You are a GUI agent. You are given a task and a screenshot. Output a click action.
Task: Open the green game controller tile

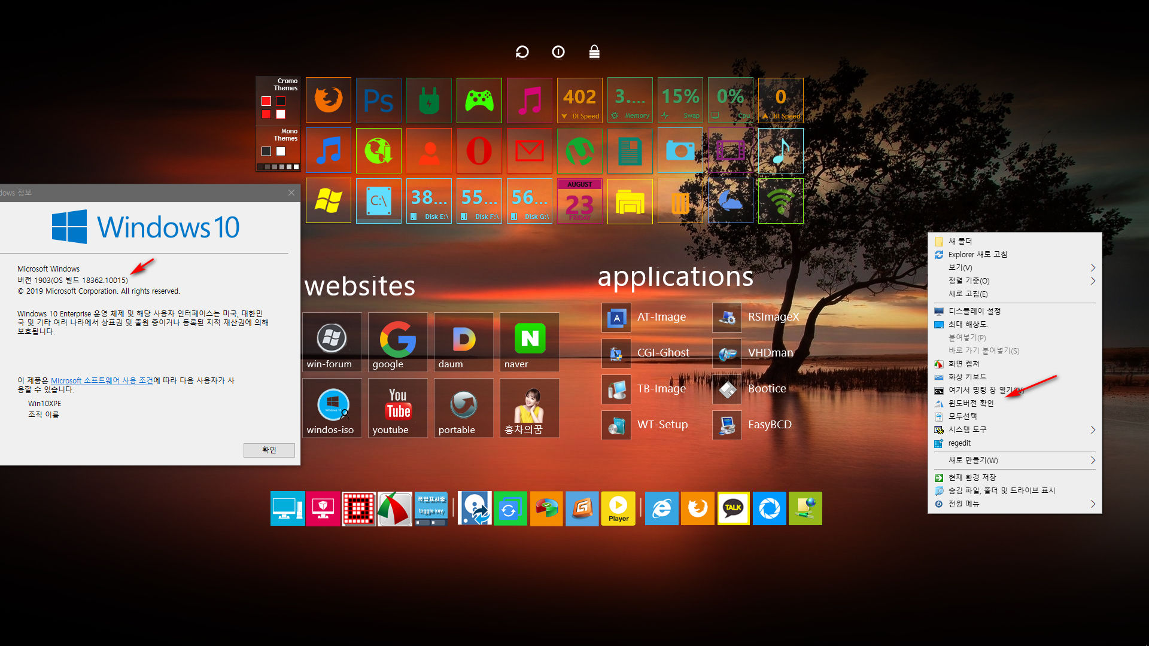(479, 100)
